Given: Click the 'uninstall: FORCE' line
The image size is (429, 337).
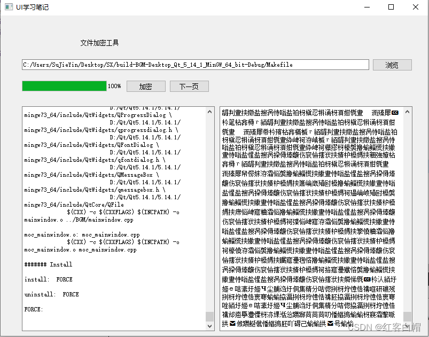Looking at the screenshot, I should tap(51, 294).
